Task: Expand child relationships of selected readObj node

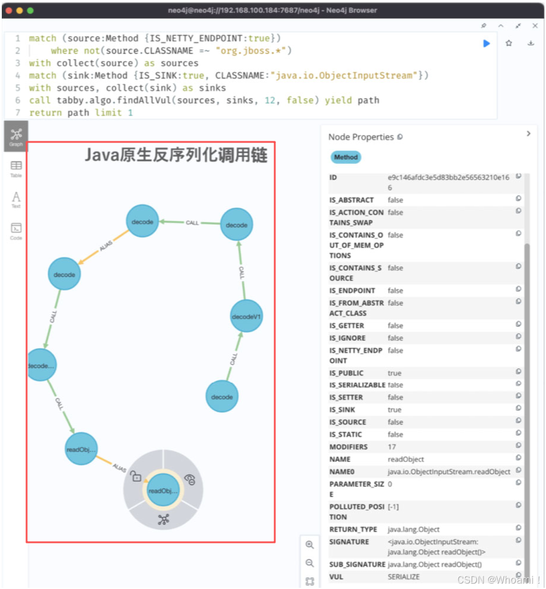Action: coord(164,519)
